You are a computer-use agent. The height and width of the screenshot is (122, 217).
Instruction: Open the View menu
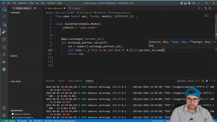[x=31, y=3]
